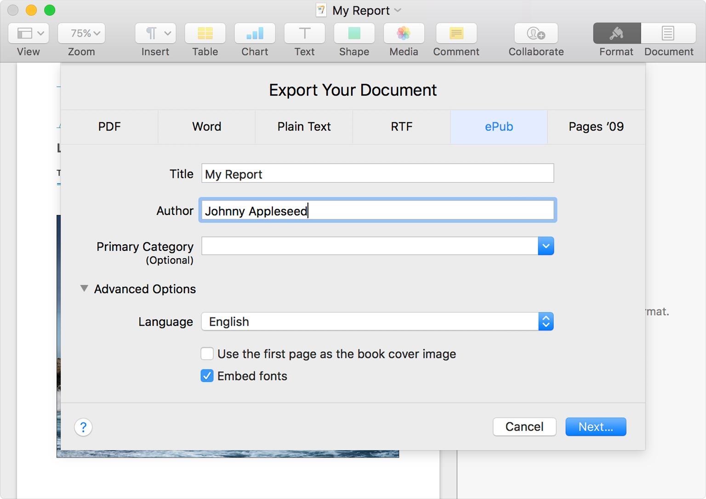Screen dimensions: 706x499
Task: Switch to the PDF export tab
Action: (109, 127)
